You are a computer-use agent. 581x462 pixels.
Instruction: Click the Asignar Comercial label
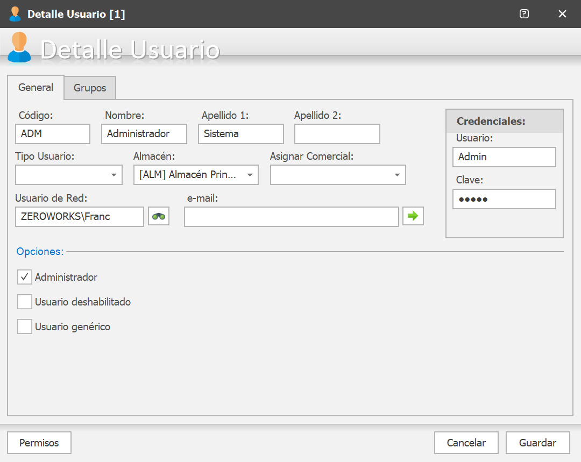coord(311,157)
